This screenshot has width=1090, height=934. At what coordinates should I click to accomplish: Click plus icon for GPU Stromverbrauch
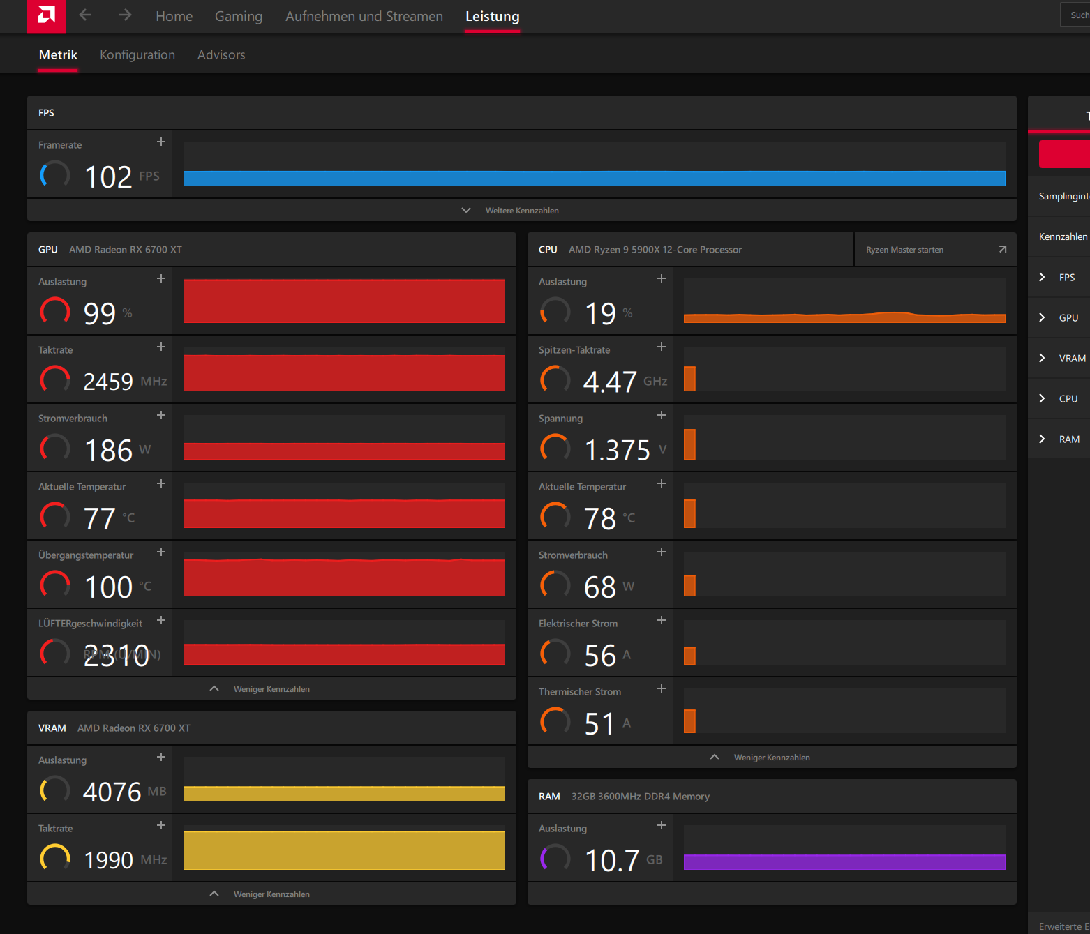pos(161,415)
